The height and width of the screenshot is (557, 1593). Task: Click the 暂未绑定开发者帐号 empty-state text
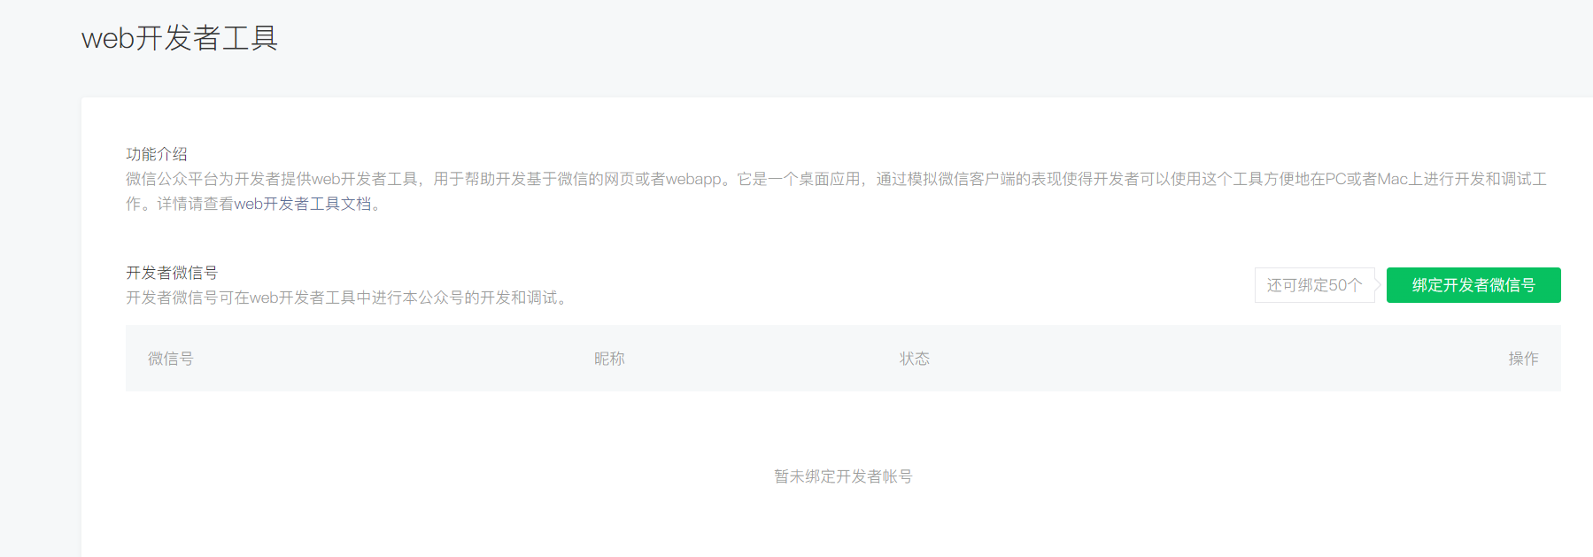[843, 476]
